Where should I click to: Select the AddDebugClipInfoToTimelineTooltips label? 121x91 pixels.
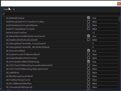(25, 22)
